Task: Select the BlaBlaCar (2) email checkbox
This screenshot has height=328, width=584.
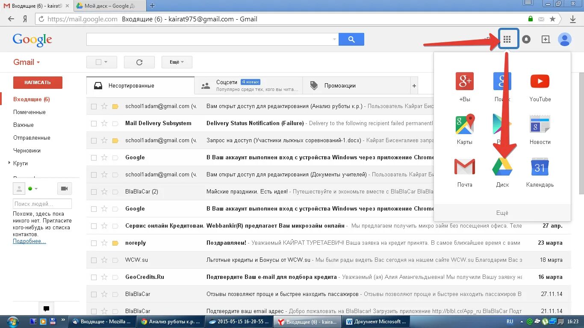Action: click(x=94, y=192)
